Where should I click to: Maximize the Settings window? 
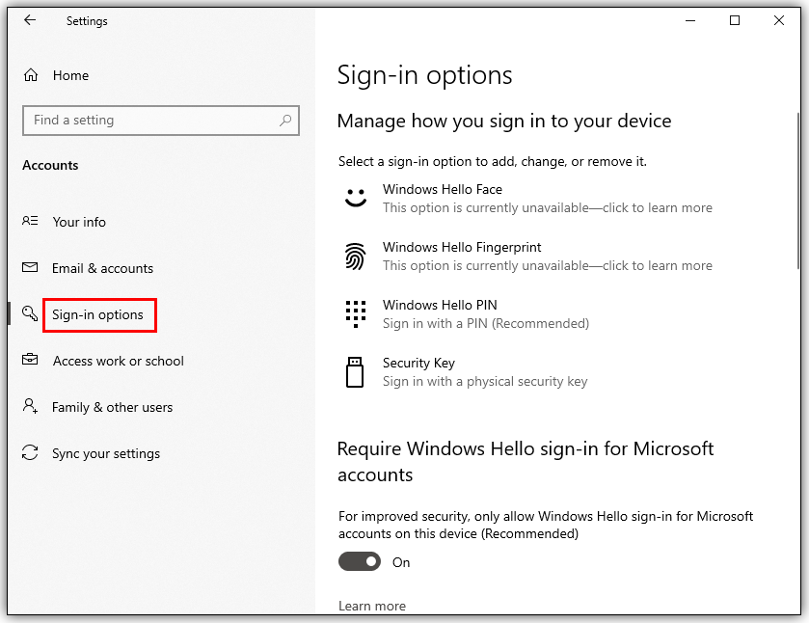tap(735, 20)
